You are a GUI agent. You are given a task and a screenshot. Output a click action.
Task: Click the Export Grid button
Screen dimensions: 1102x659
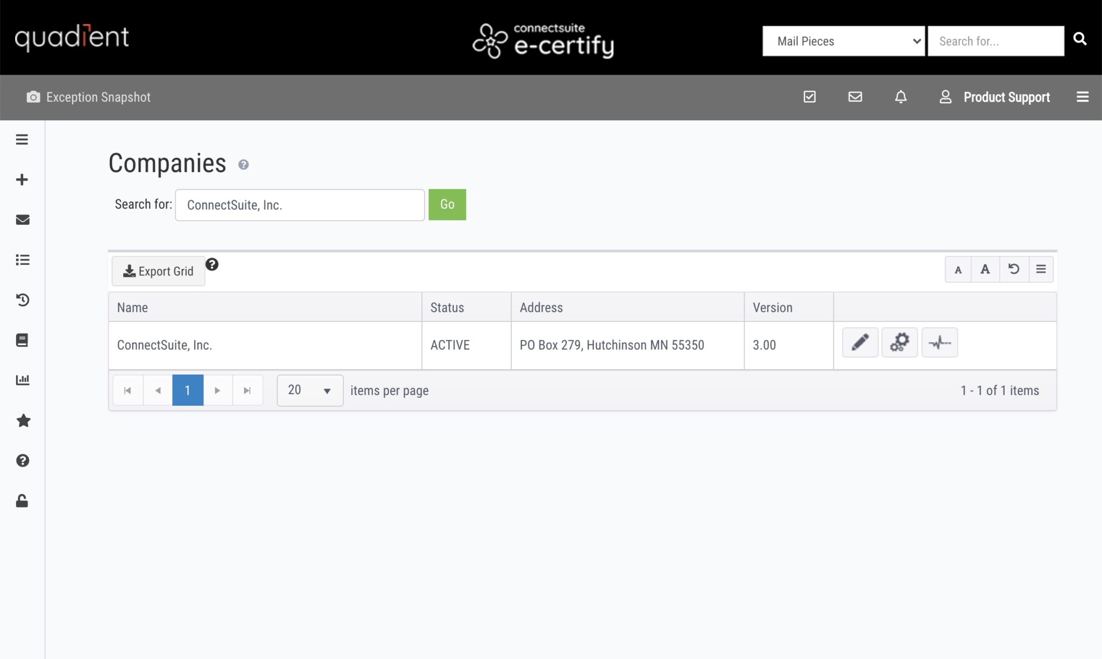pos(158,271)
